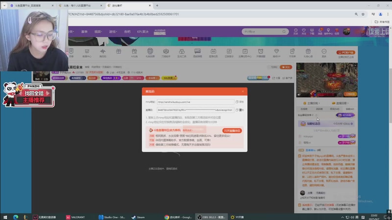Open the user avatar in the header
392x220 pixels.
tap(346, 31)
